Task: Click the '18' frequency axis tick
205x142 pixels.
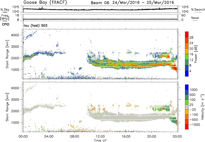Action: point(17,15)
